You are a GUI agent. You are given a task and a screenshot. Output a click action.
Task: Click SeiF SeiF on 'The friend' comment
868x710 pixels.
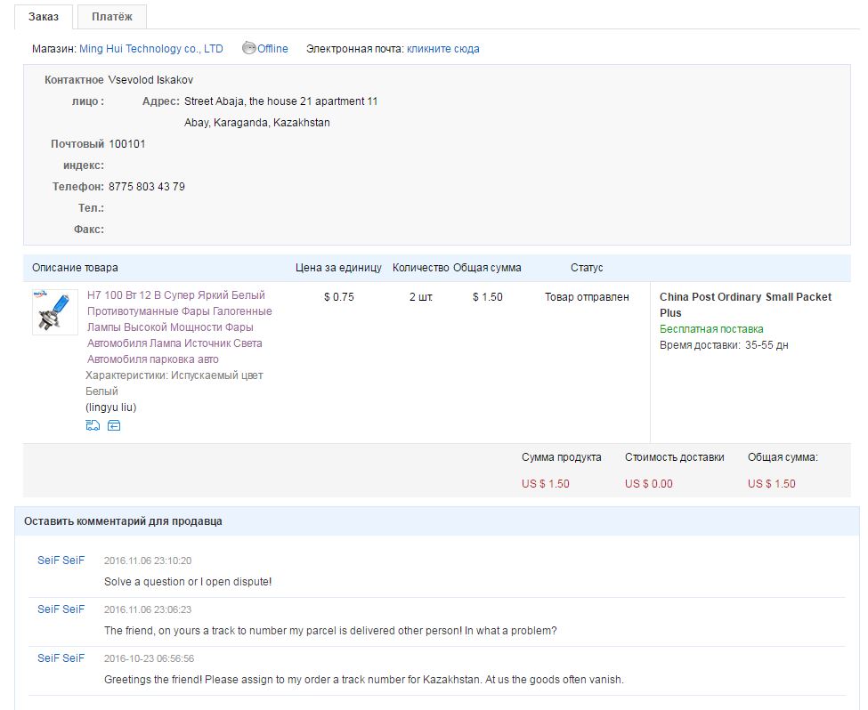61,609
